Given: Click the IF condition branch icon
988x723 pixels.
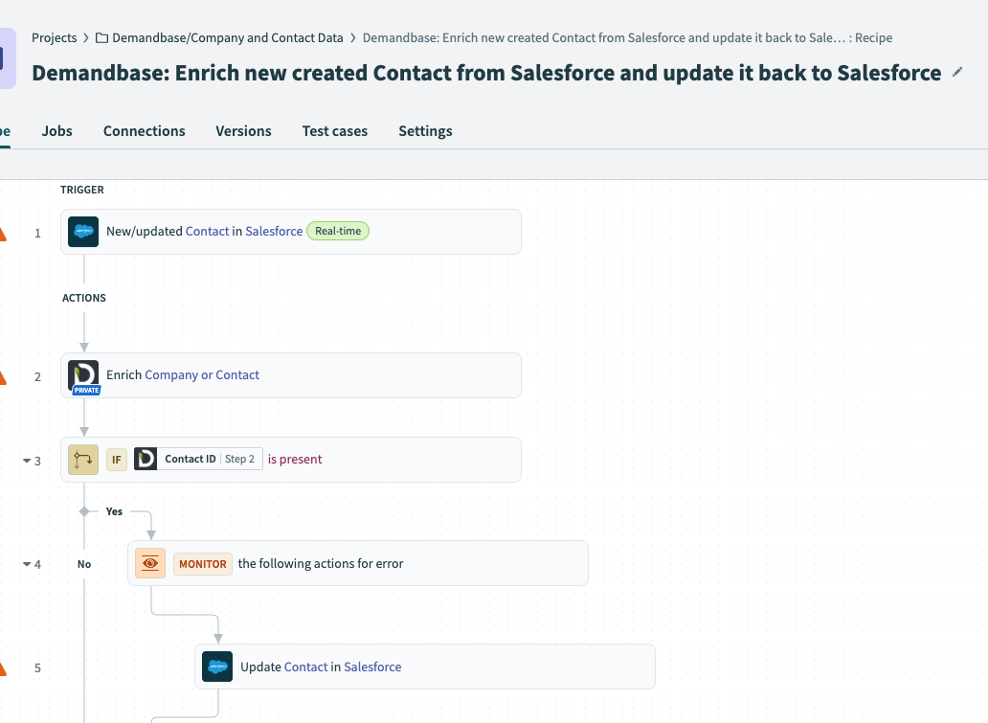Looking at the screenshot, I should (x=83, y=460).
